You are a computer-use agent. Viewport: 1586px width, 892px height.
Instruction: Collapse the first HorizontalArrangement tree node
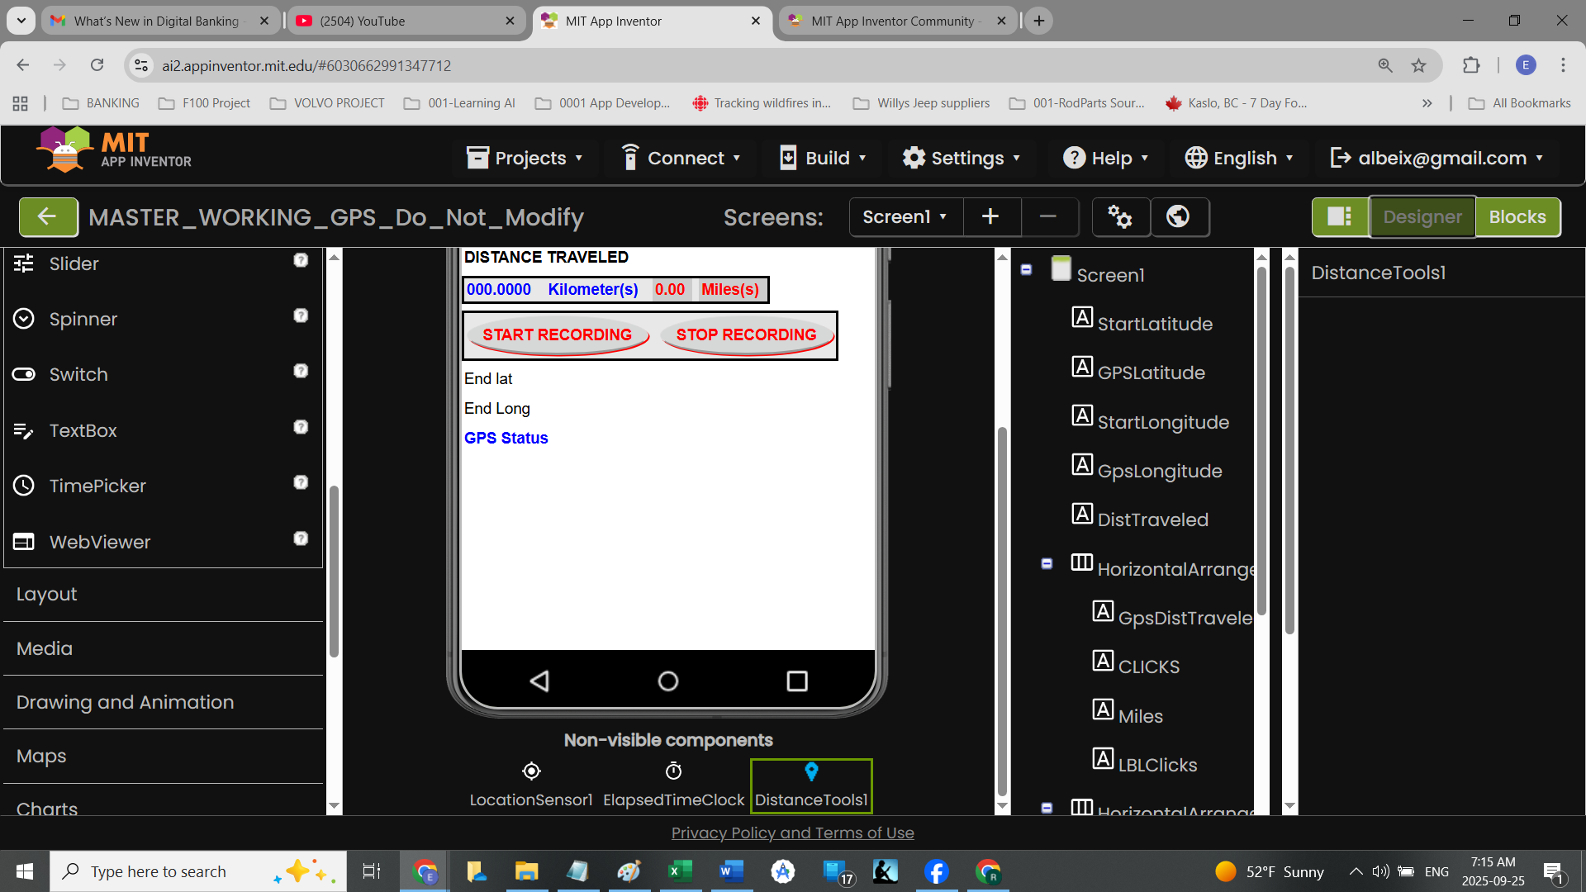1047,563
